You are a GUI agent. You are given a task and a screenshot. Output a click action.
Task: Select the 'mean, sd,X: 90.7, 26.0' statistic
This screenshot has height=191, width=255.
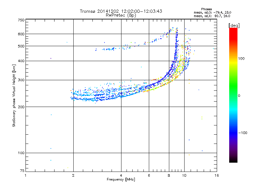point(212,16)
